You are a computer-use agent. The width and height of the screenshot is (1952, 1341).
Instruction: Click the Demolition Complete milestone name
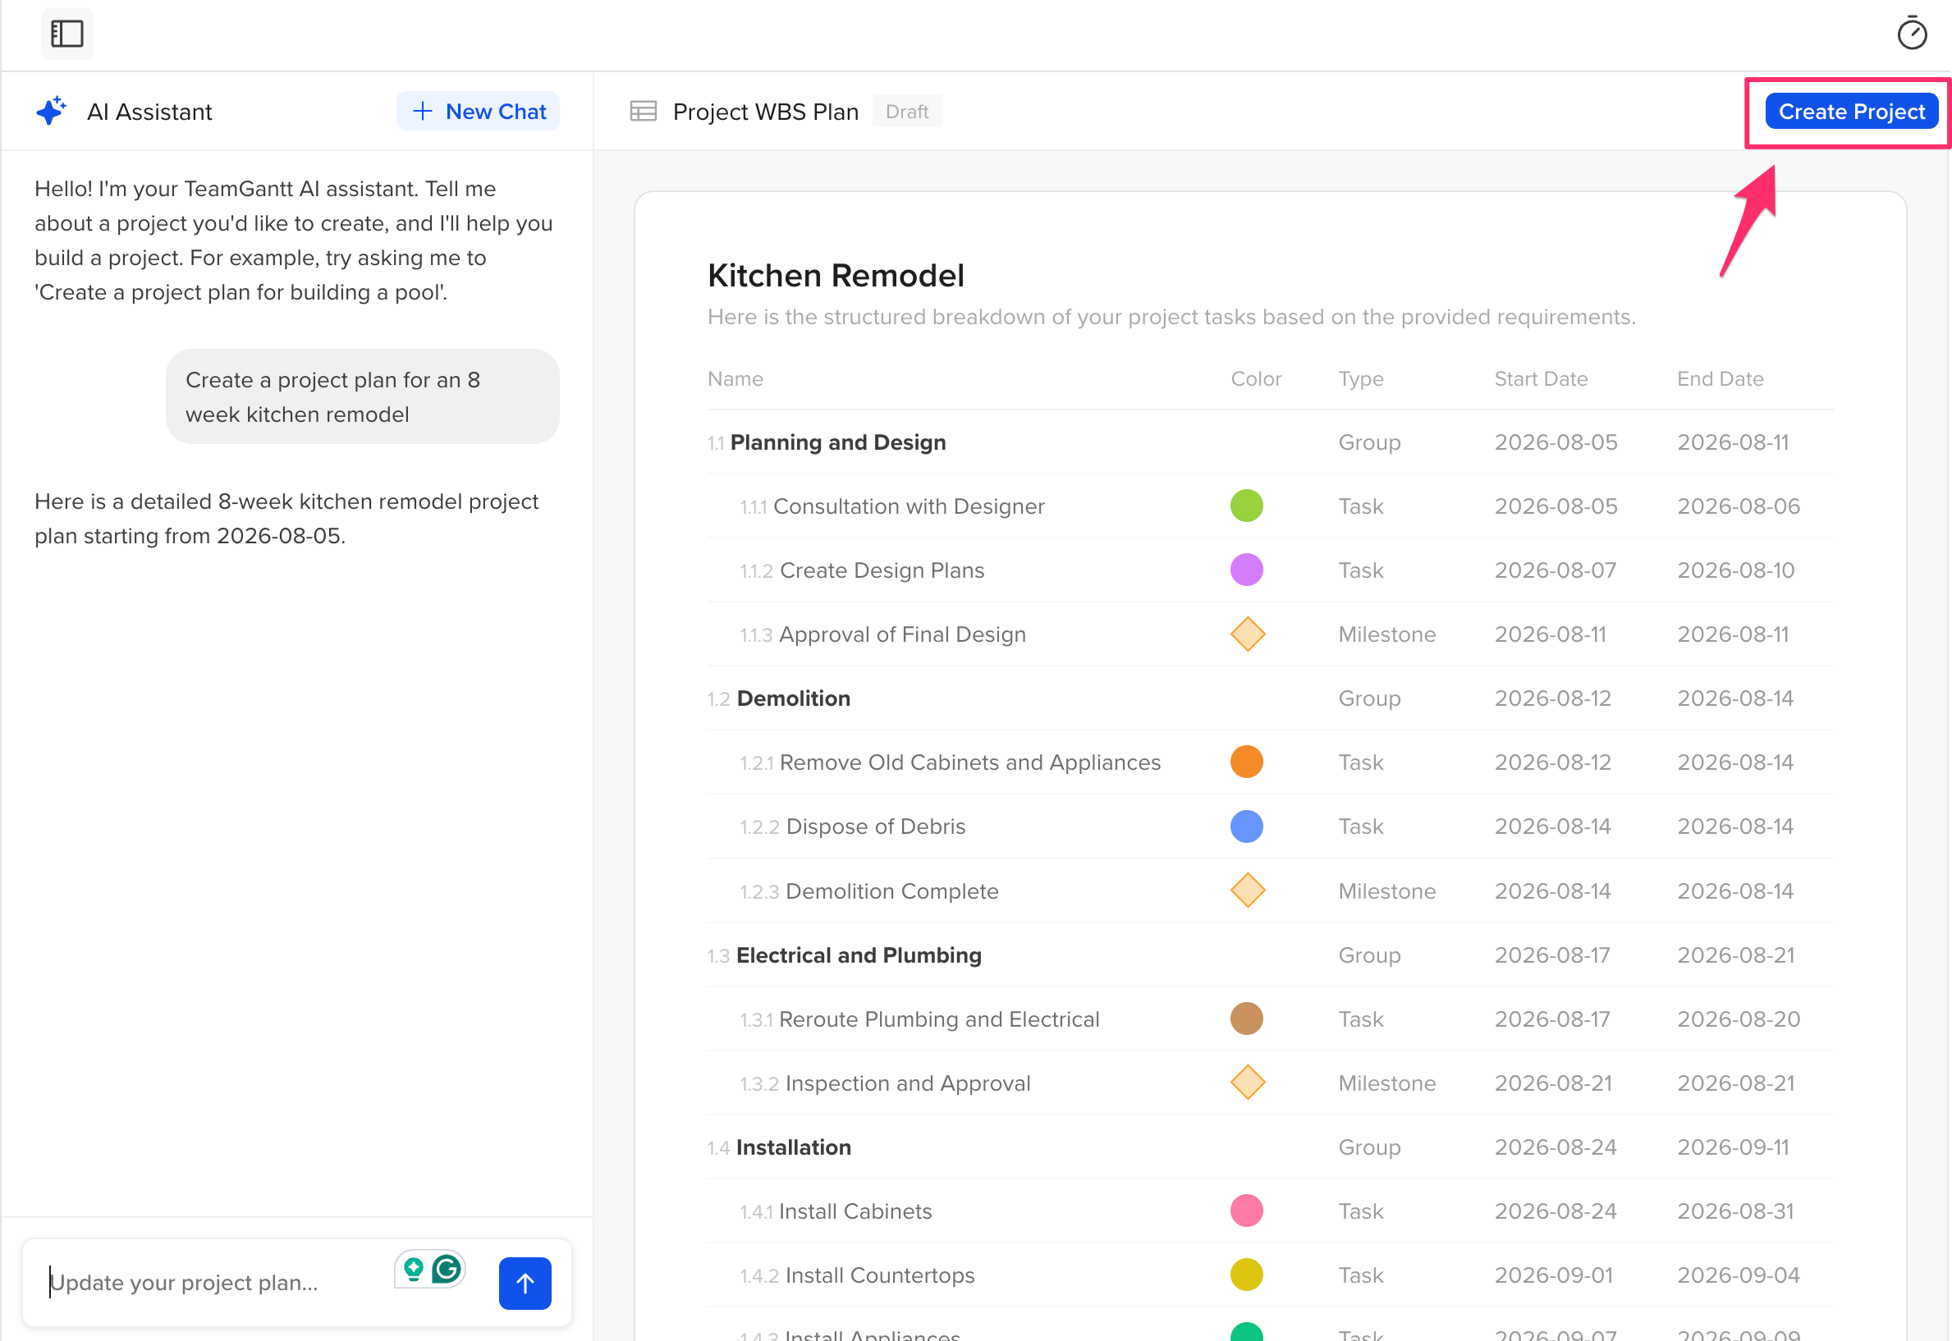(x=891, y=890)
